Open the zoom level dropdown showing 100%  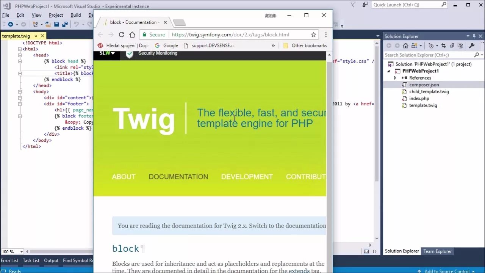(13, 251)
